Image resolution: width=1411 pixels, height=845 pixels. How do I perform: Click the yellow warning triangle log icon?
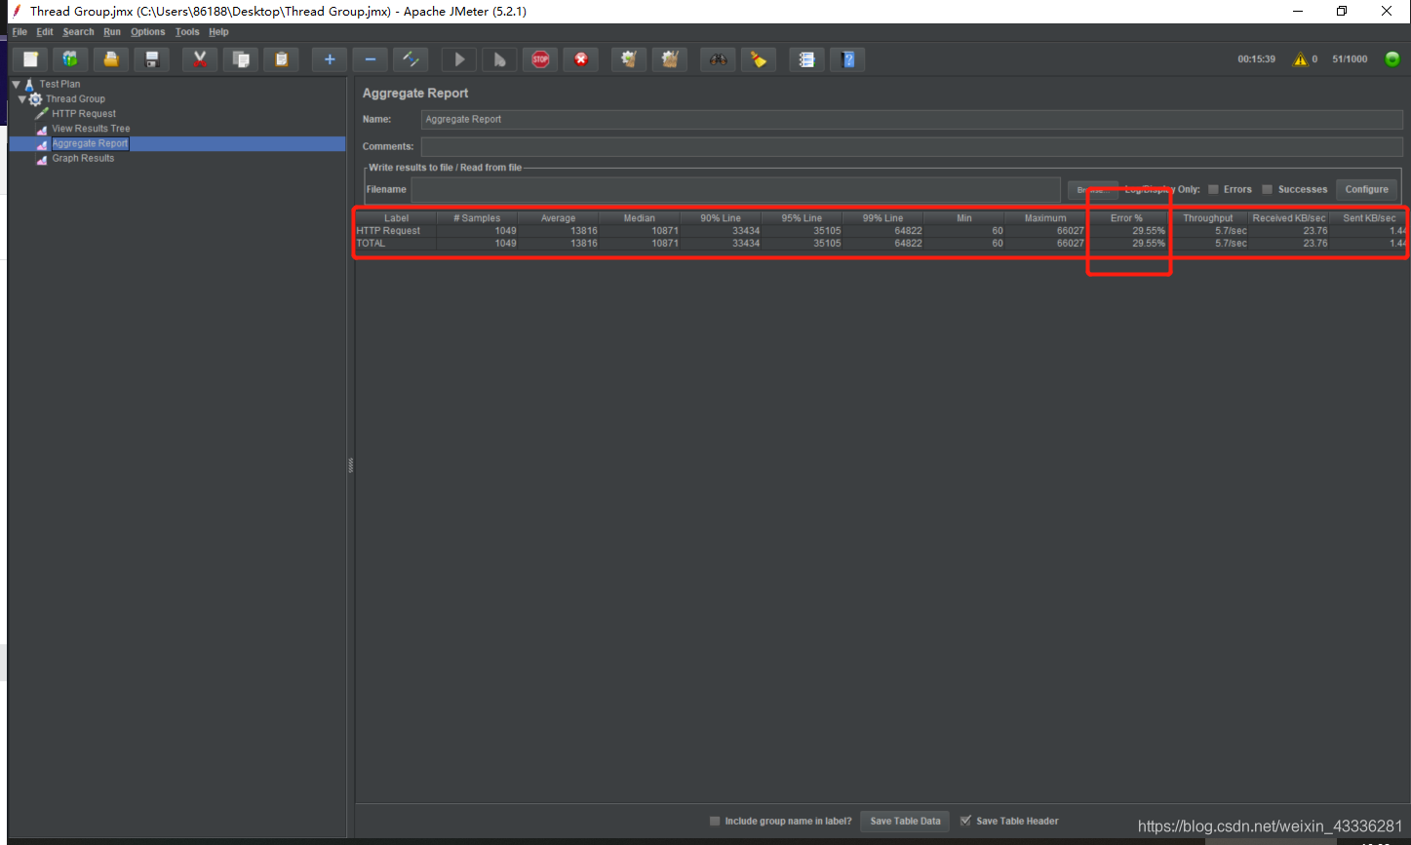coord(1300,59)
